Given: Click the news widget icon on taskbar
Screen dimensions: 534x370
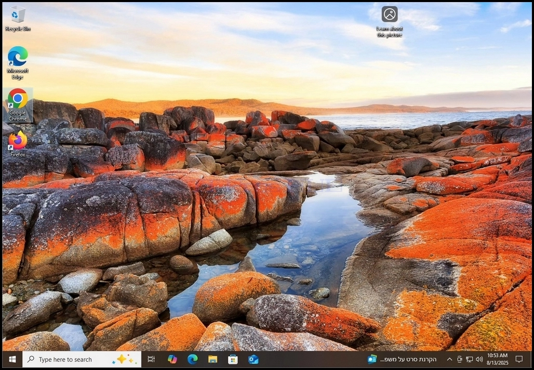Looking at the screenshot, I should pyautogui.click(x=372, y=359).
